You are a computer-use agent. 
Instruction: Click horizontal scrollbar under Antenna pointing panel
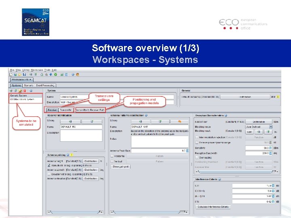[76, 212]
